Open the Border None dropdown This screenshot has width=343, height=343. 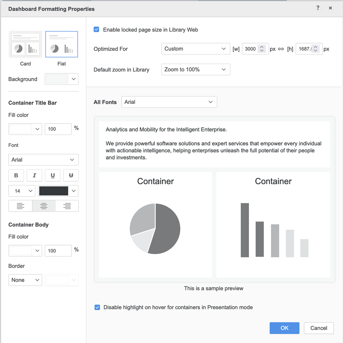(x=25, y=280)
